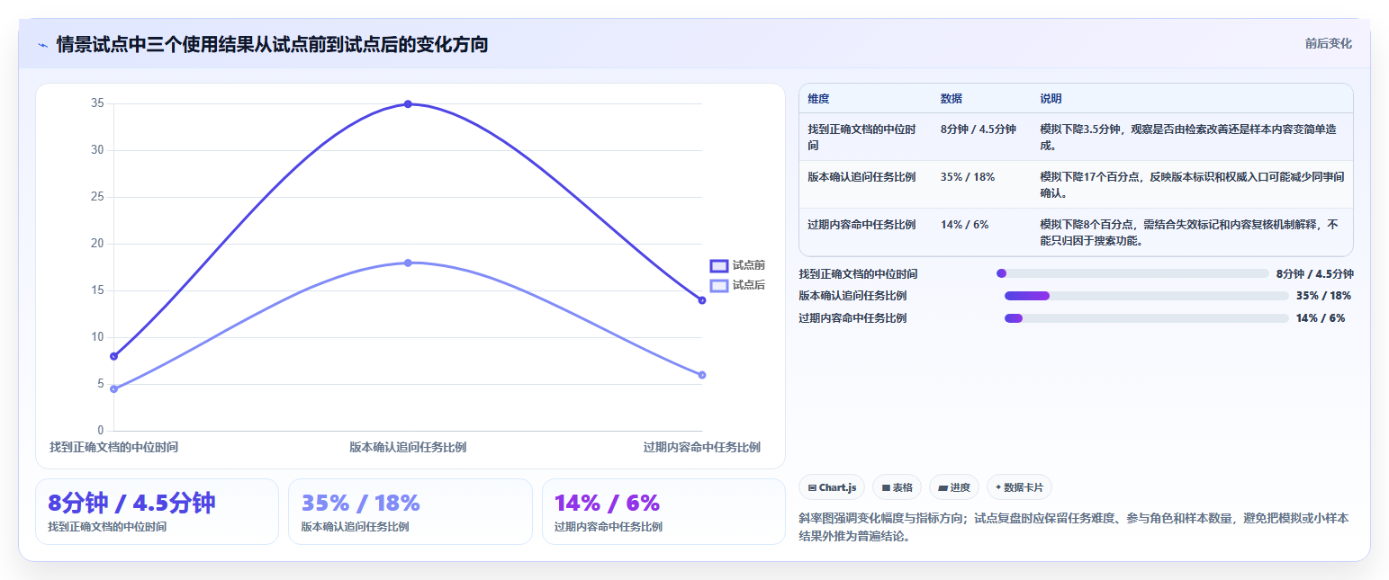This screenshot has width=1389, height=580.
Task: Click table row label 过期内容命中任务比例
Action: 861,225
